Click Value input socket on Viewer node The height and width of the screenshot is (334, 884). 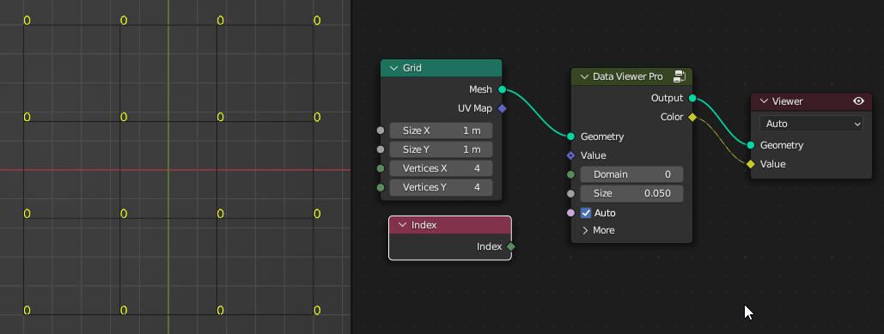click(750, 165)
